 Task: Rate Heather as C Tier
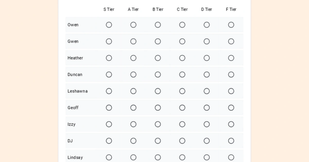(182, 58)
